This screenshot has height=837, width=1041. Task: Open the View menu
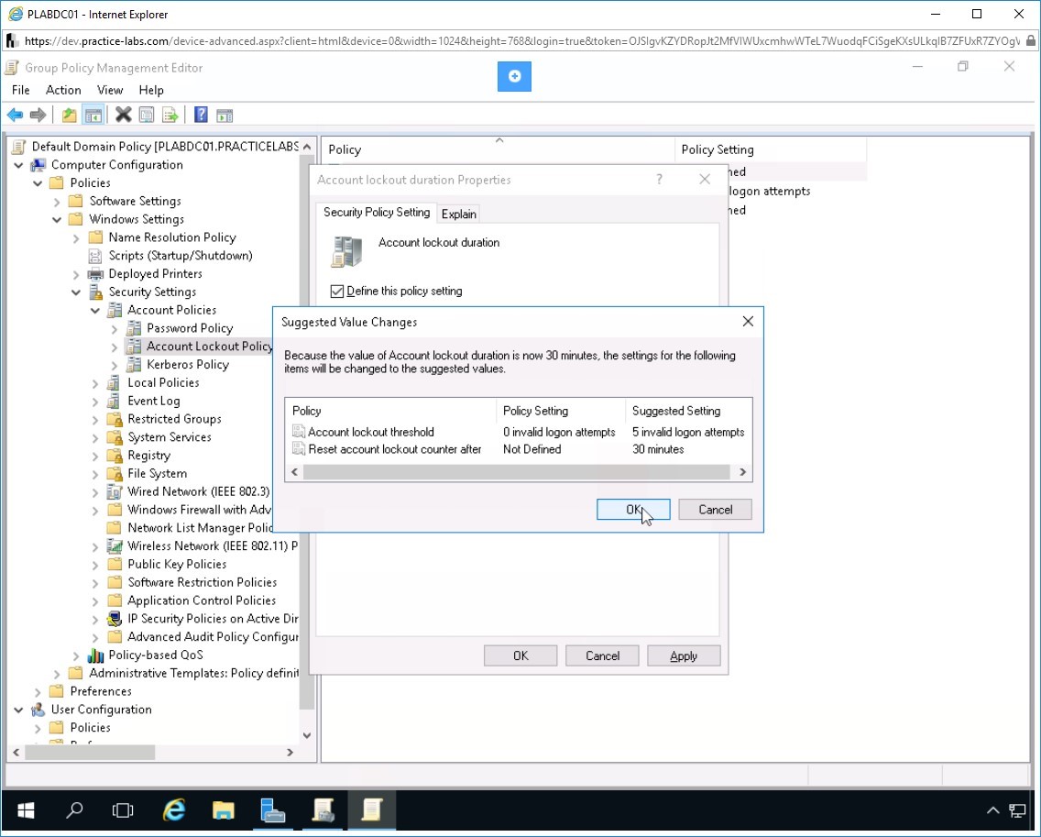110,90
